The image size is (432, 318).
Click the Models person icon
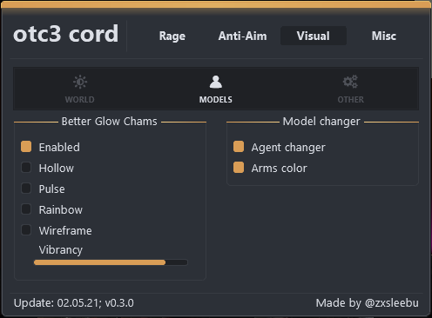pyautogui.click(x=216, y=82)
